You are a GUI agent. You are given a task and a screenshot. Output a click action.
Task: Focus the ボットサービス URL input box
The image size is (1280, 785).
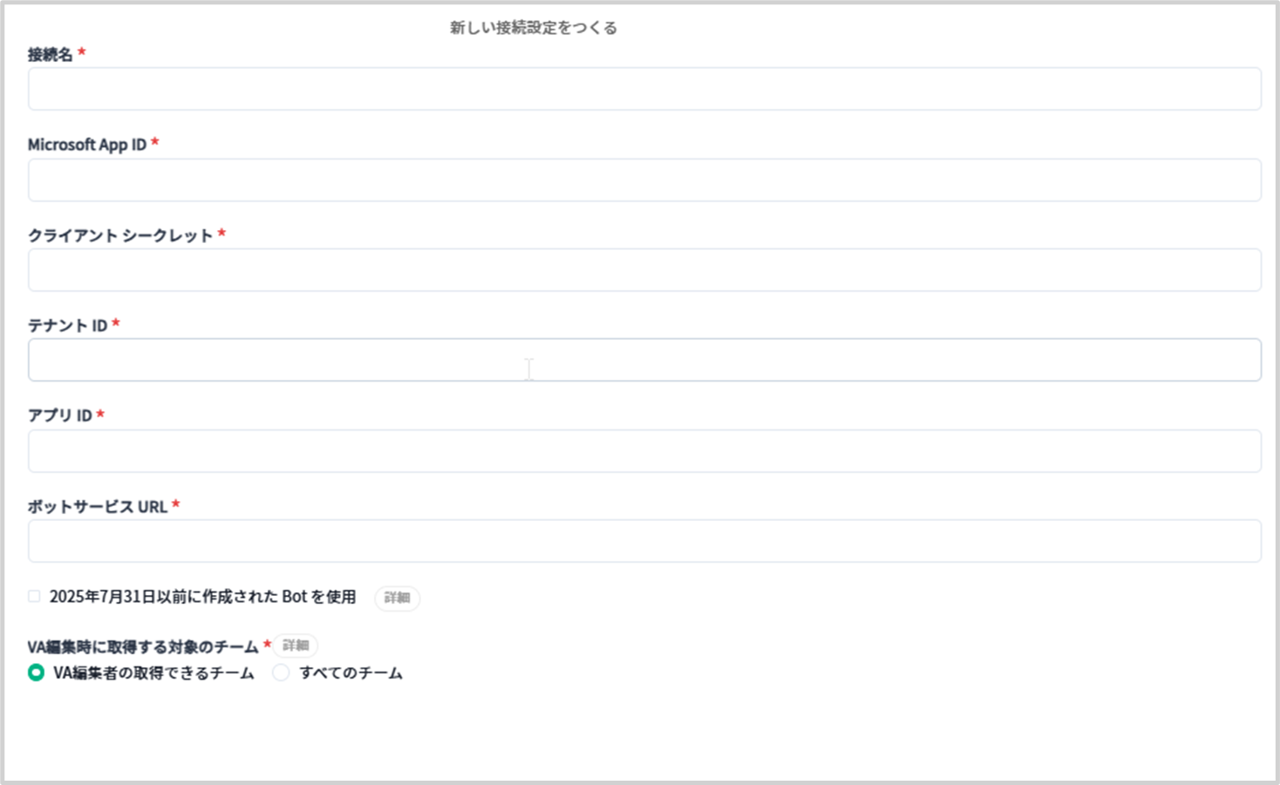click(643, 541)
